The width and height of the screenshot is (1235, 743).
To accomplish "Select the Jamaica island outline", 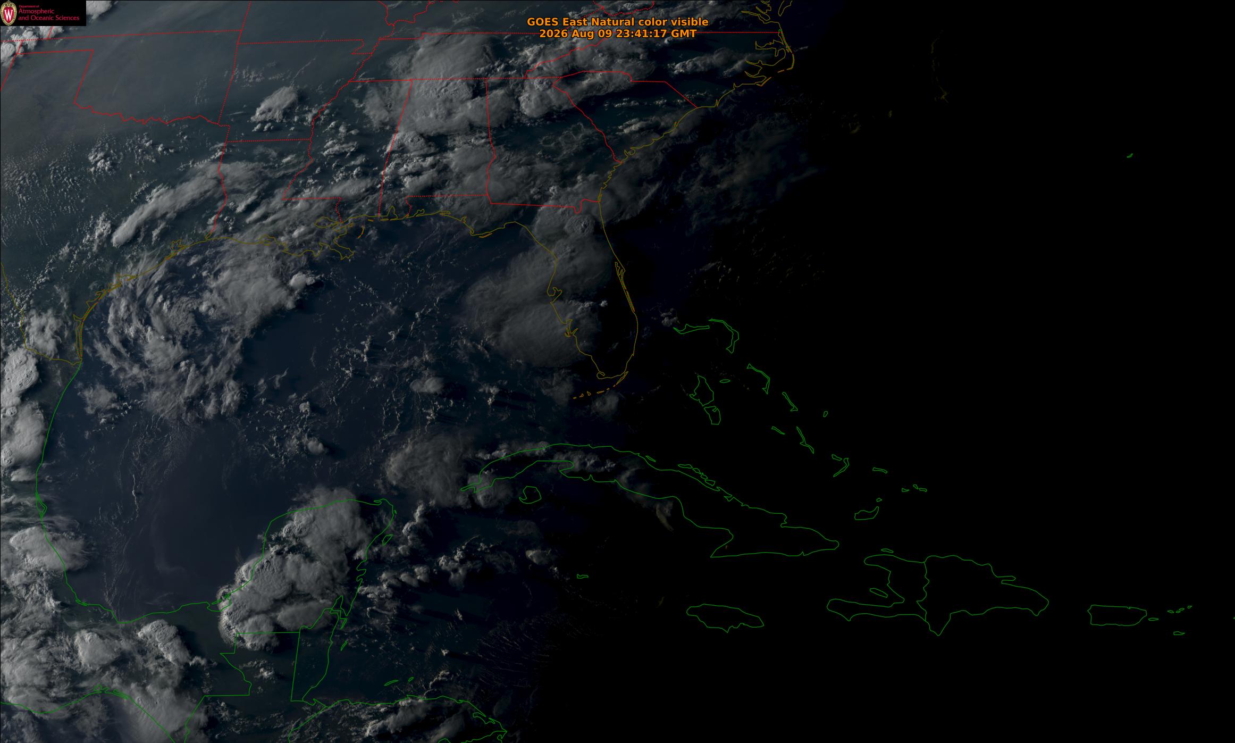I will coord(725,617).
